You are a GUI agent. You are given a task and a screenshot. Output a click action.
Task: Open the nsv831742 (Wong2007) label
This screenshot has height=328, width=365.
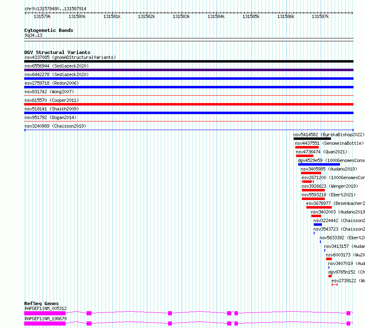tap(49, 92)
